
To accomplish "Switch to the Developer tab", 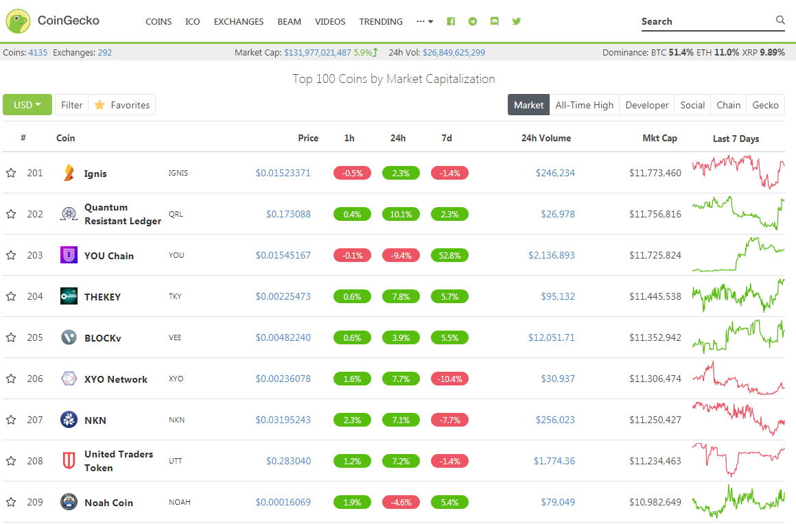I will 646,105.
